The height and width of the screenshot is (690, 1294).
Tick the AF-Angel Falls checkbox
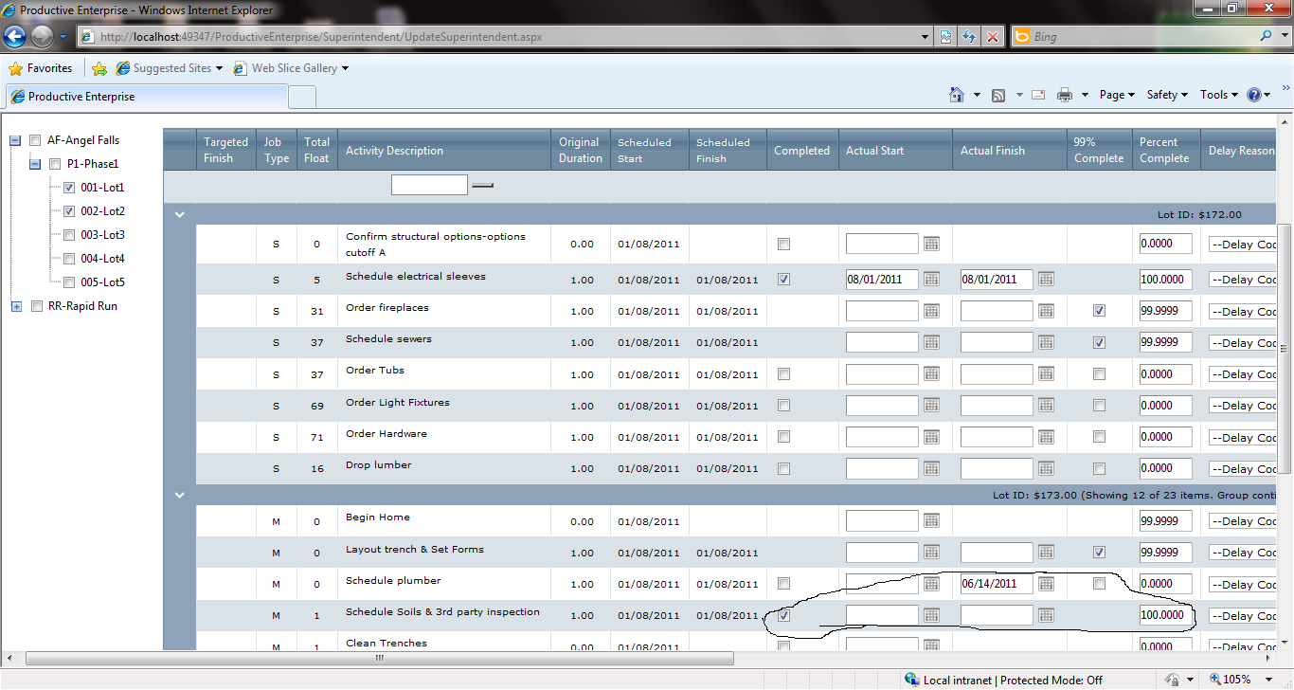coord(36,140)
